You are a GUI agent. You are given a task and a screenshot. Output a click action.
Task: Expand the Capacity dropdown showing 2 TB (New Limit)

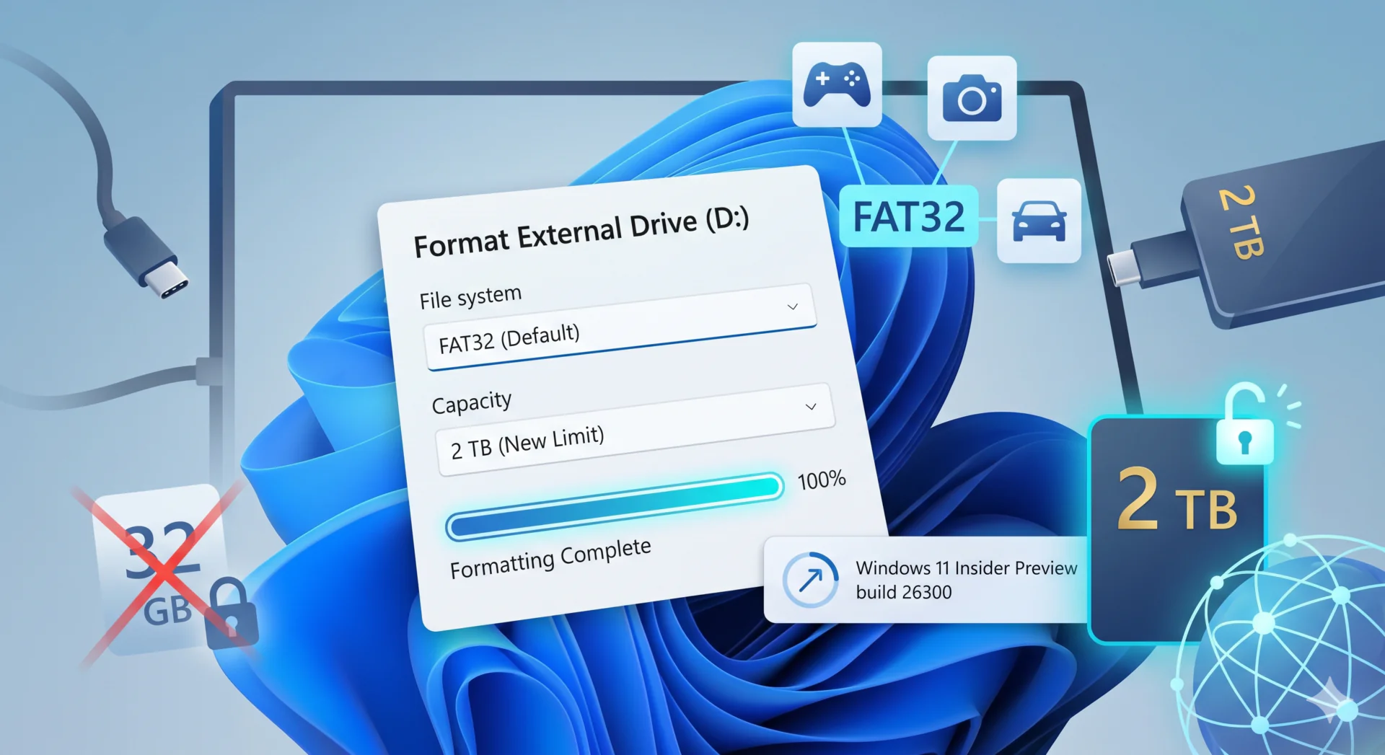(x=635, y=429)
